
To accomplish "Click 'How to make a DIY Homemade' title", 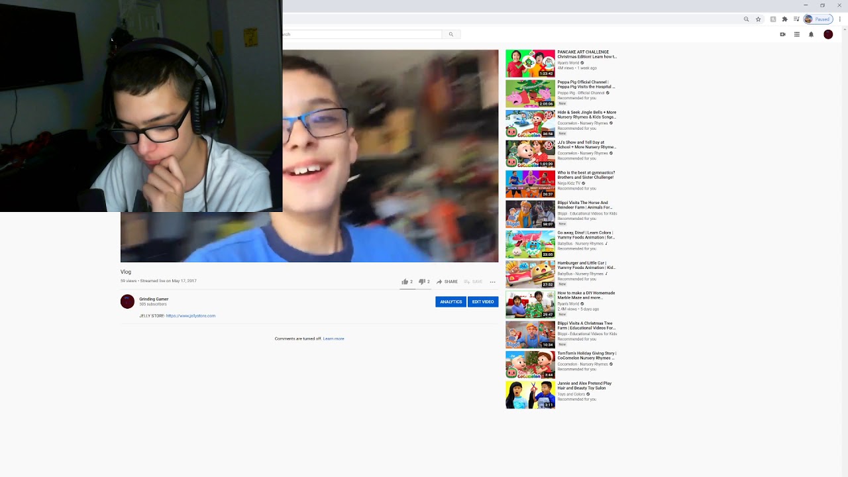I will (586, 295).
